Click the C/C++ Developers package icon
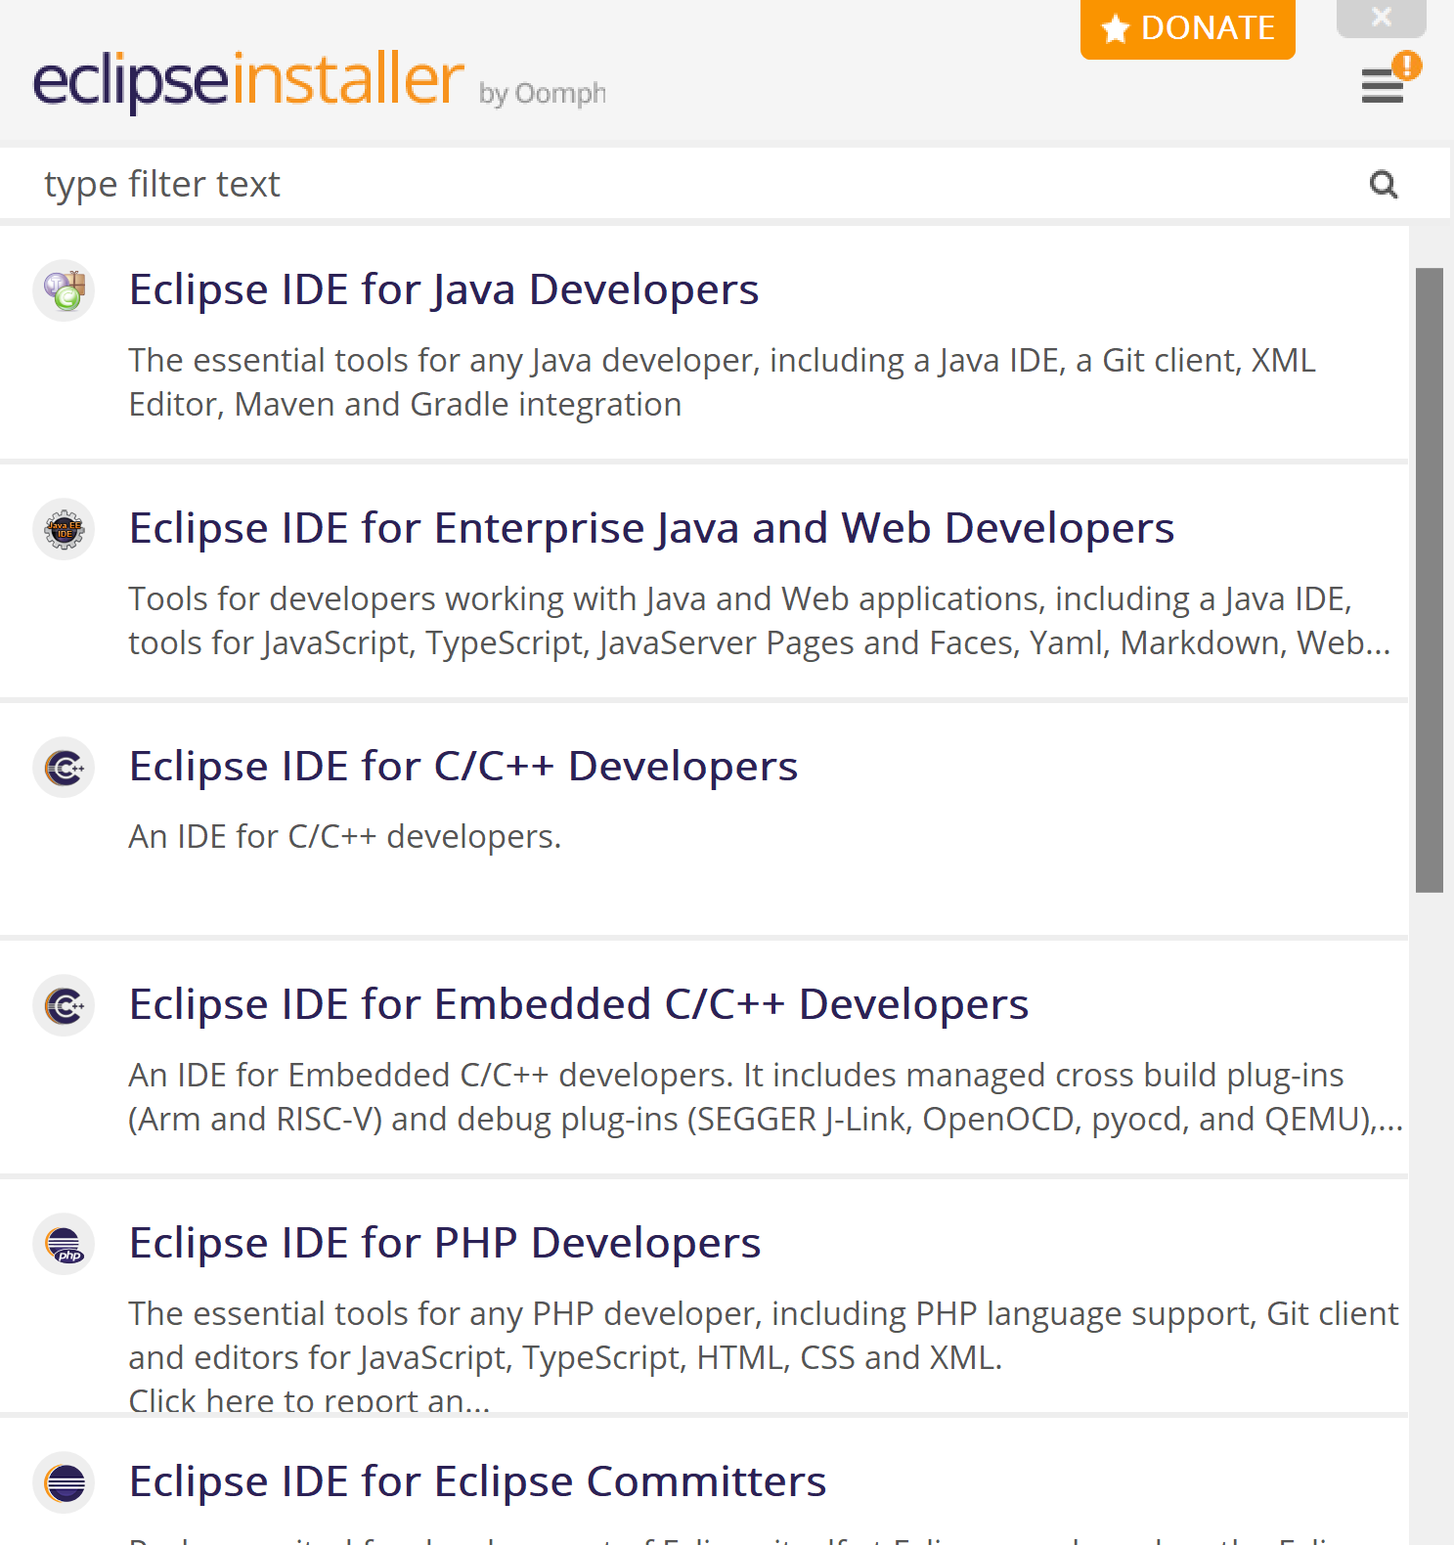1454x1545 pixels. click(65, 768)
